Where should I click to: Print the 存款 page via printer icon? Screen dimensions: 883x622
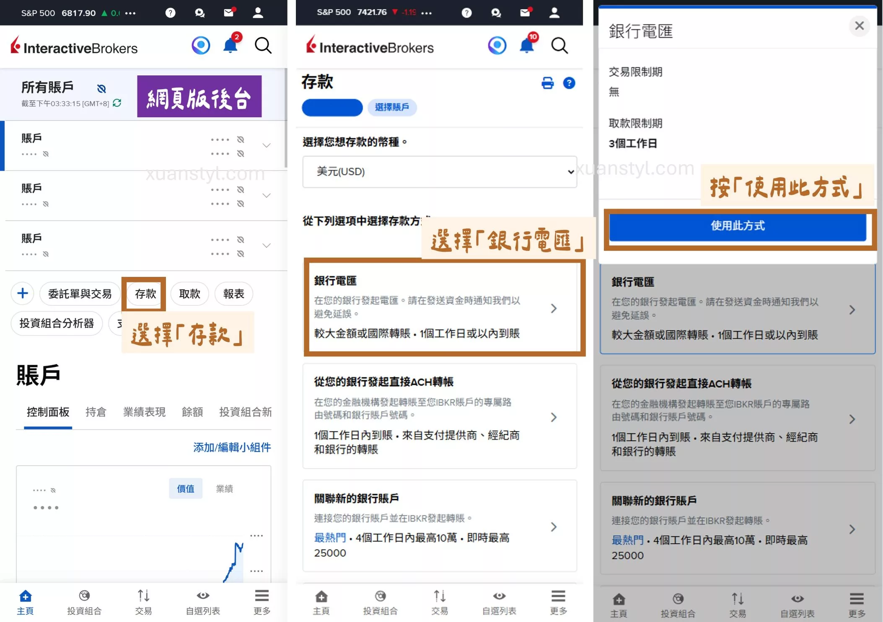click(547, 83)
